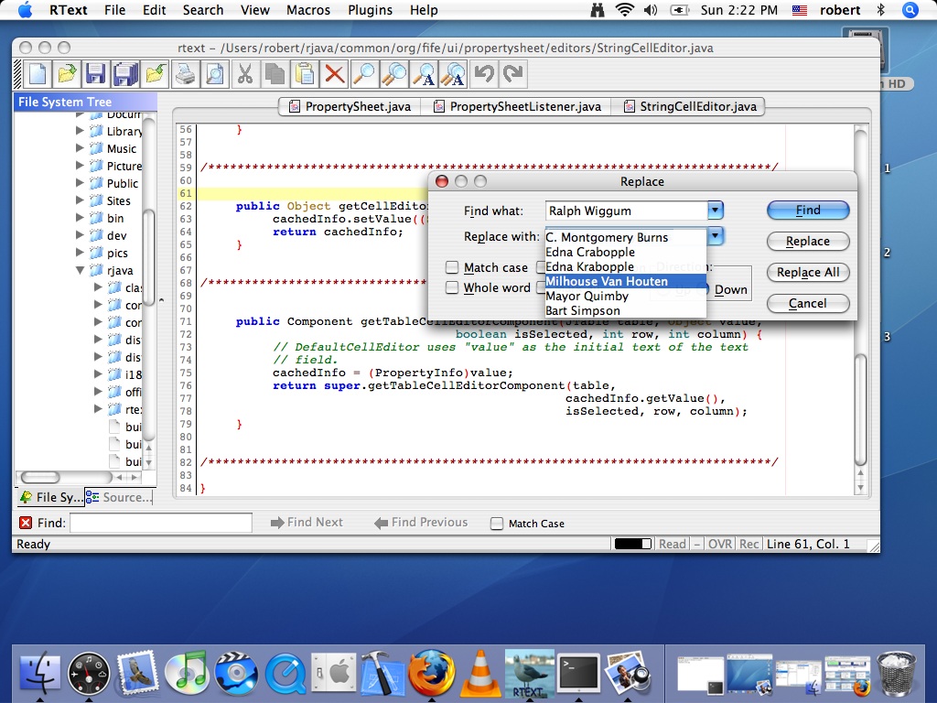Screen dimensions: 937x703
Task: Click the Cut scissors icon
Action: coord(244,74)
